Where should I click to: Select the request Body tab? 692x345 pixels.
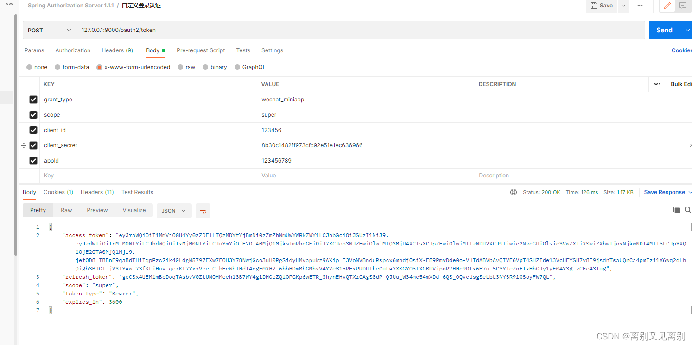pos(156,50)
